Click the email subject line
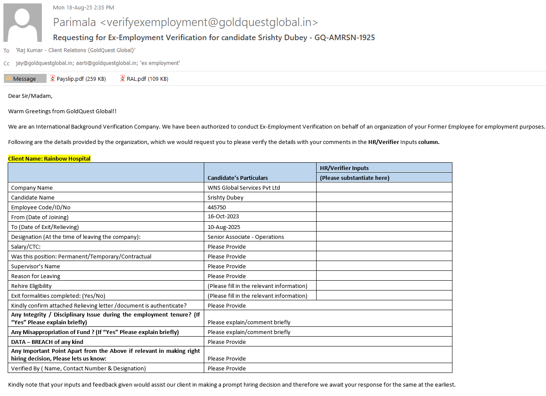Image resolution: width=546 pixels, height=396 pixels. 214,38
